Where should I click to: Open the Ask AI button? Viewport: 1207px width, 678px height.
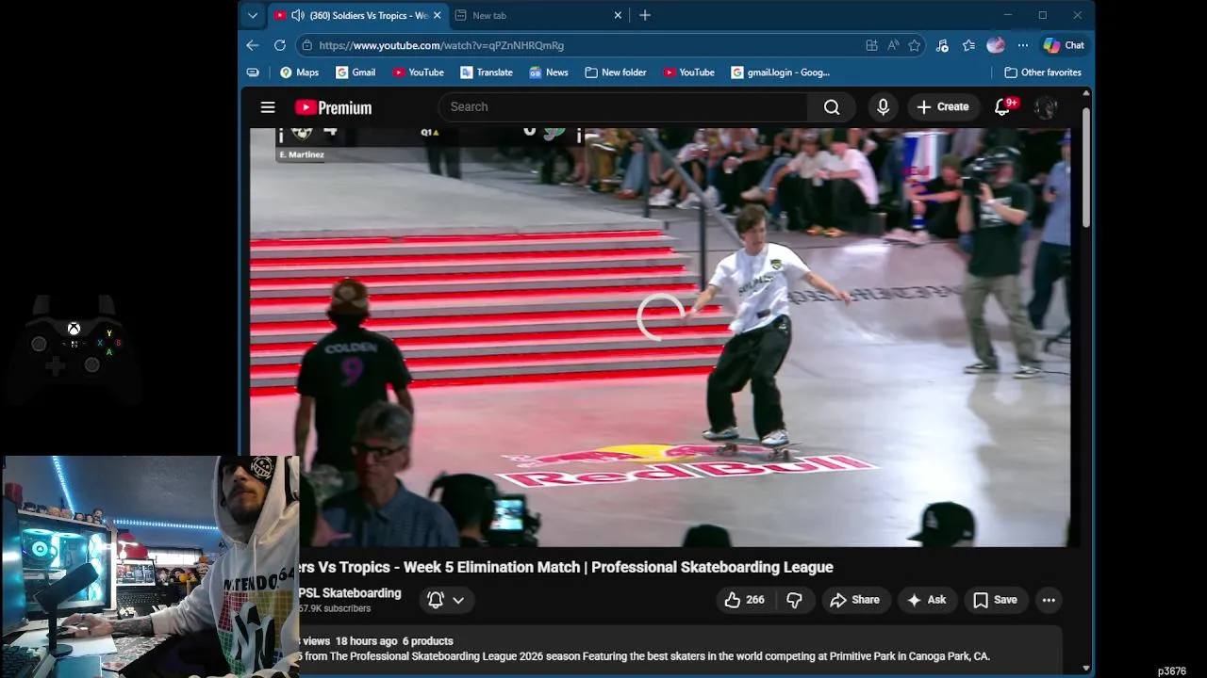[927, 600]
